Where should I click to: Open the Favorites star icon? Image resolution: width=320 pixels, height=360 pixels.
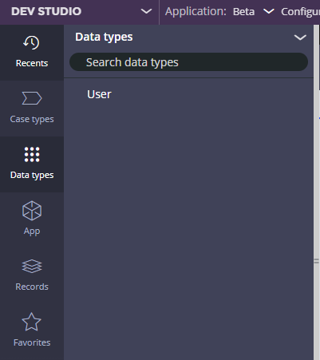31,322
